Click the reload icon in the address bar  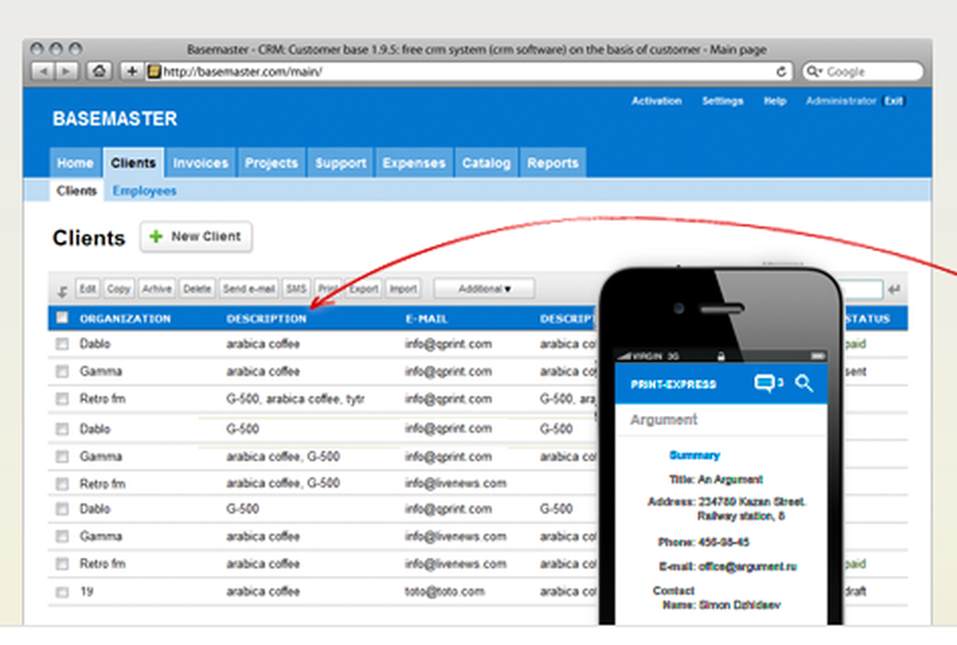[781, 71]
